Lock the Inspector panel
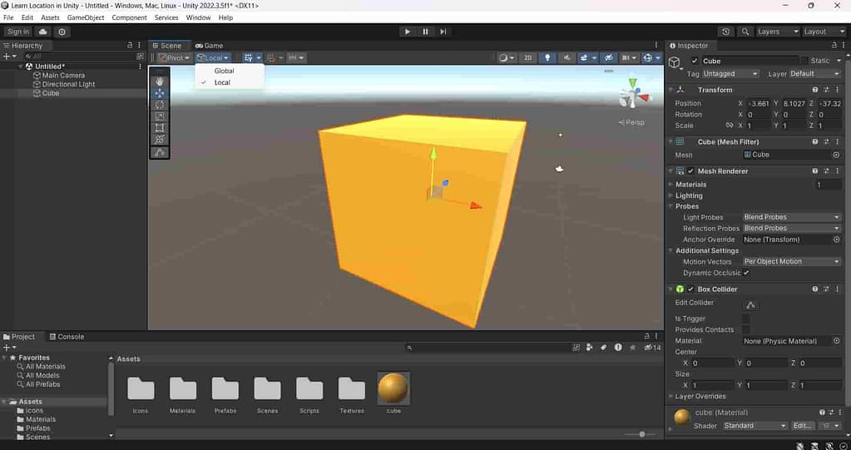Screen dimensions: 851x450 click(834, 46)
